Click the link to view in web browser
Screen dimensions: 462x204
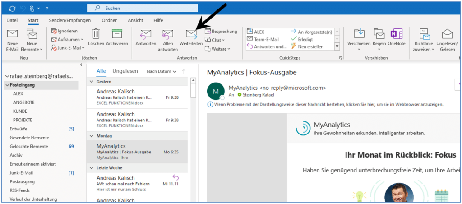coord(328,104)
